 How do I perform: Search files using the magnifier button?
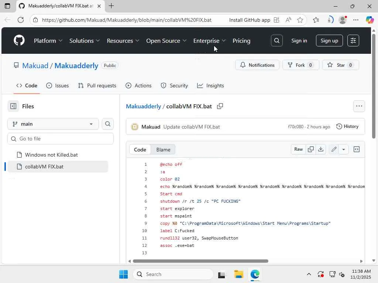(x=108, y=124)
